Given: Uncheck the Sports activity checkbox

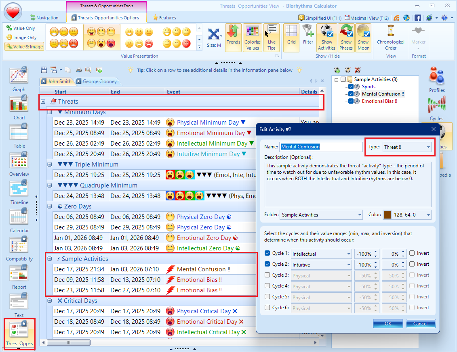Looking at the screenshot, I should [351, 87].
